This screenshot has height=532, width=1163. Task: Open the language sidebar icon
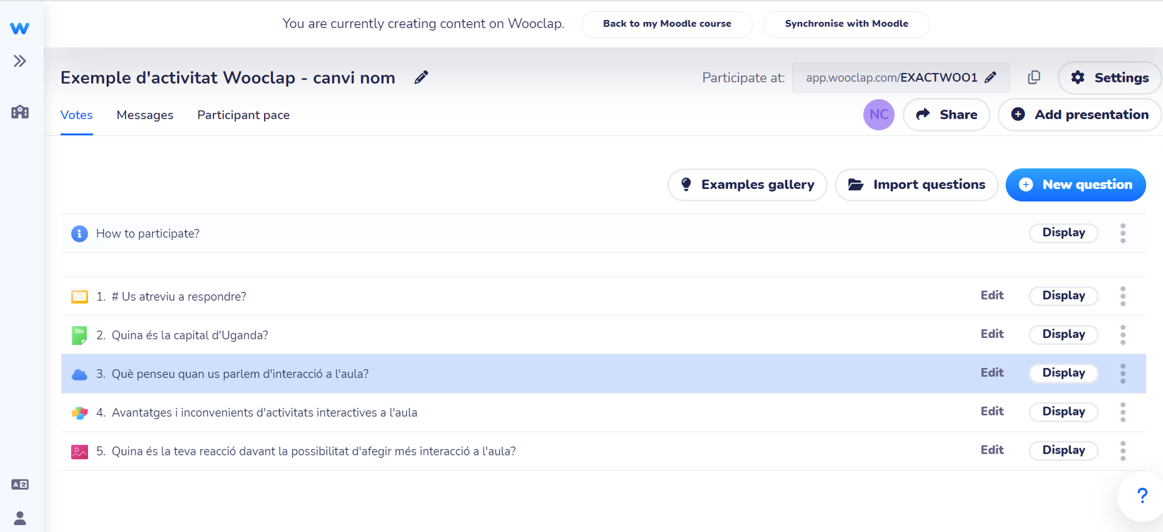[x=20, y=485]
